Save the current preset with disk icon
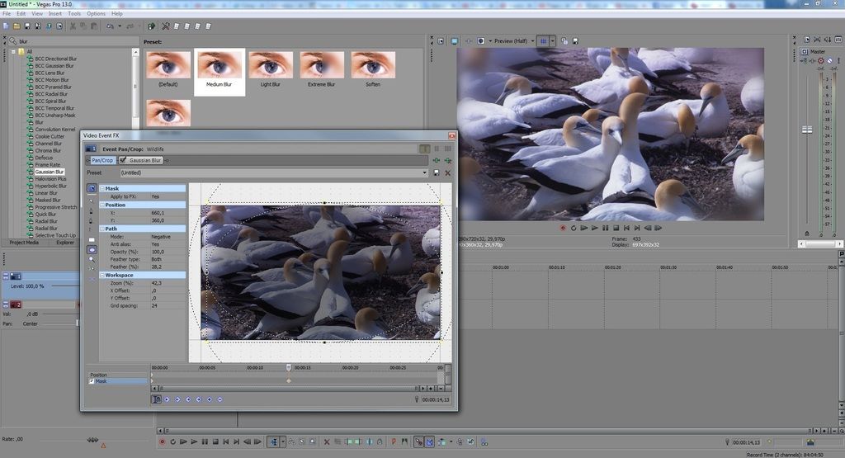 (437, 173)
